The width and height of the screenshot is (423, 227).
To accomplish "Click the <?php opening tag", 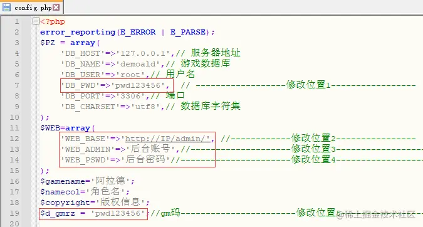I will click(x=53, y=21).
